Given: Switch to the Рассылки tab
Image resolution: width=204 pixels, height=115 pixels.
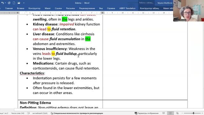Looking at the screenshot, I should point(70,8).
